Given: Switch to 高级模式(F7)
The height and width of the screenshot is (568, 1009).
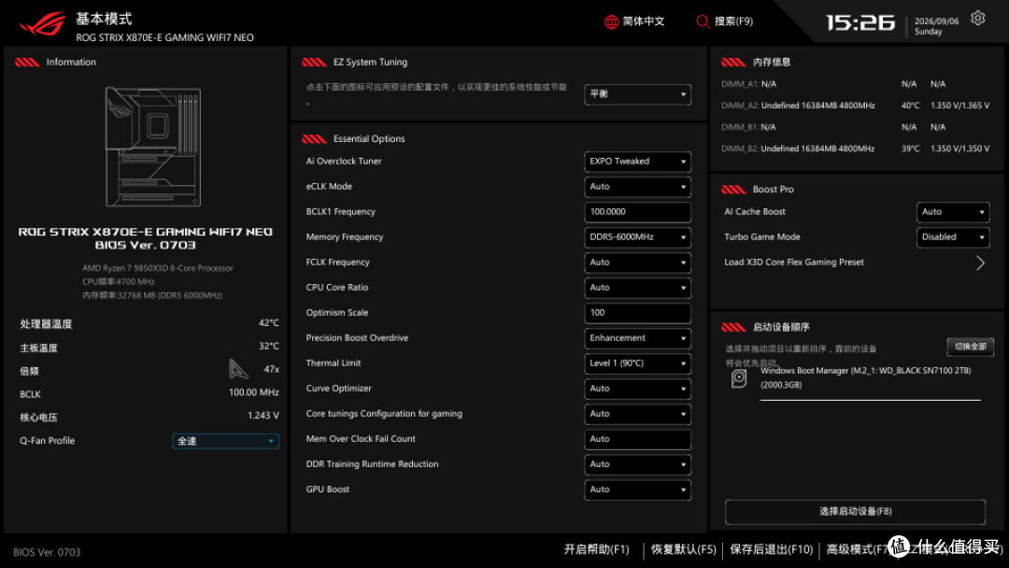Looking at the screenshot, I should click(860, 549).
